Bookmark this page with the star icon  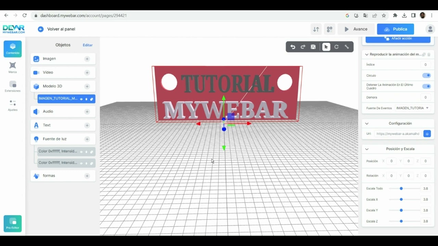pyautogui.click(x=384, y=15)
